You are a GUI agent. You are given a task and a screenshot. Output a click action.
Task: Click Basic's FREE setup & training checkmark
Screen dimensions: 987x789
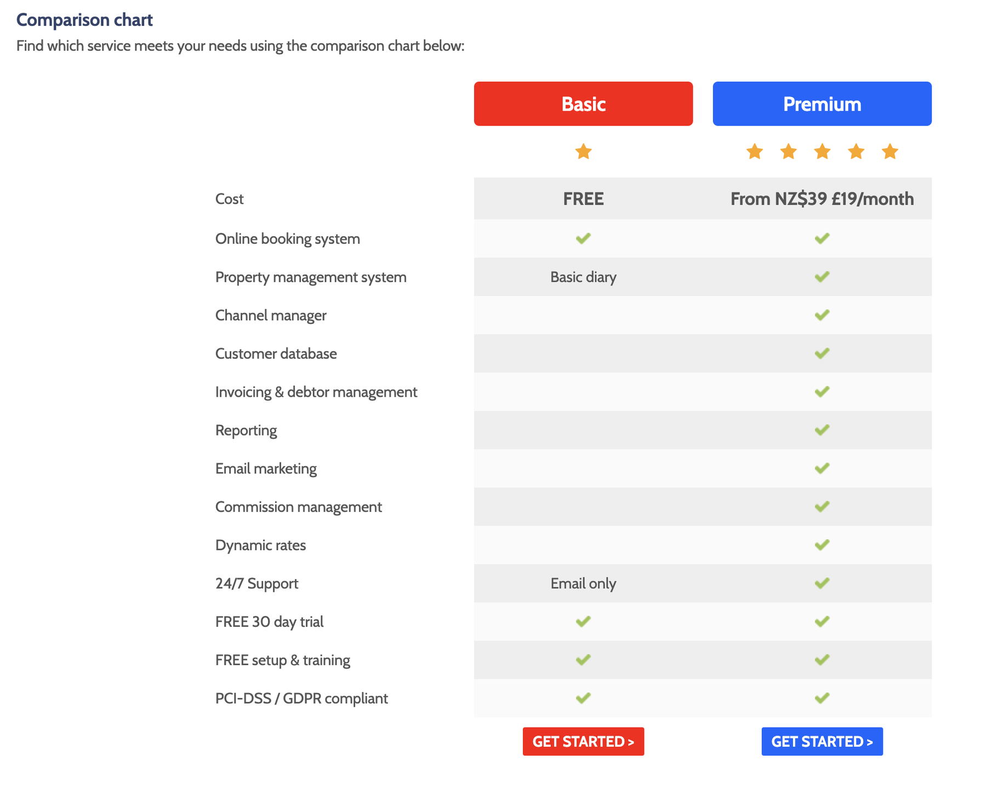(x=583, y=660)
